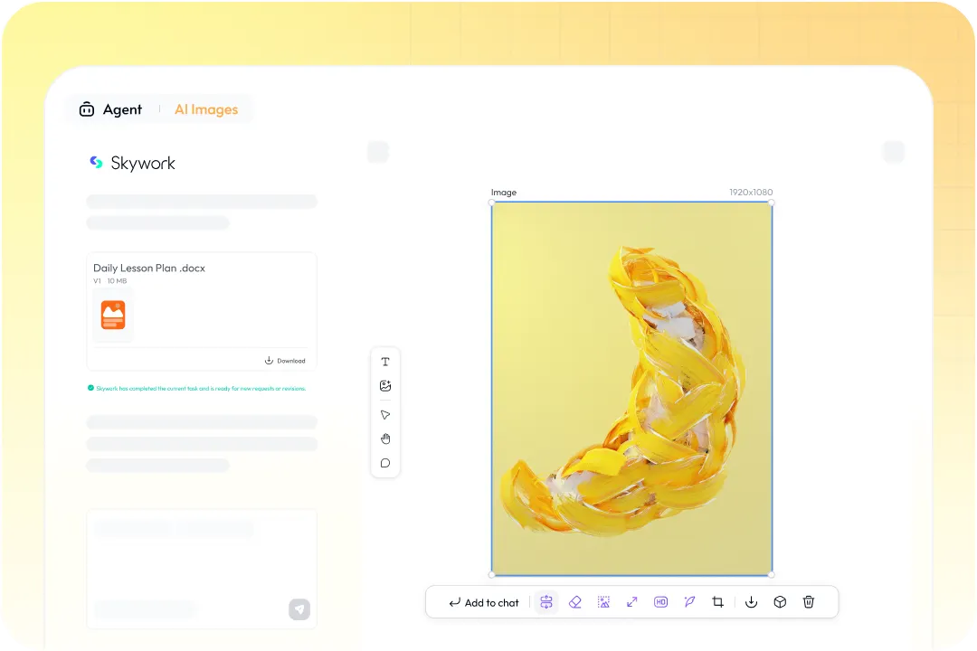The image size is (977, 651).
Task: Select the Text tool
Action: coord(385,362)
